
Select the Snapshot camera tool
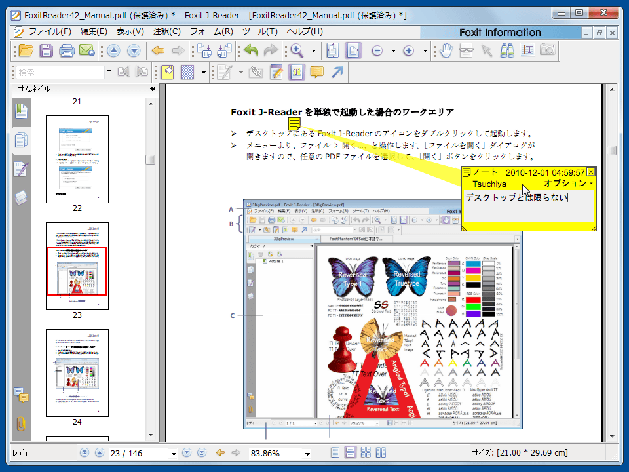click(x=548, y=50)
